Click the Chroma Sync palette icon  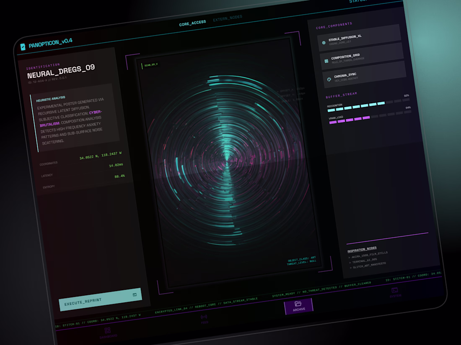click(329, 79)
